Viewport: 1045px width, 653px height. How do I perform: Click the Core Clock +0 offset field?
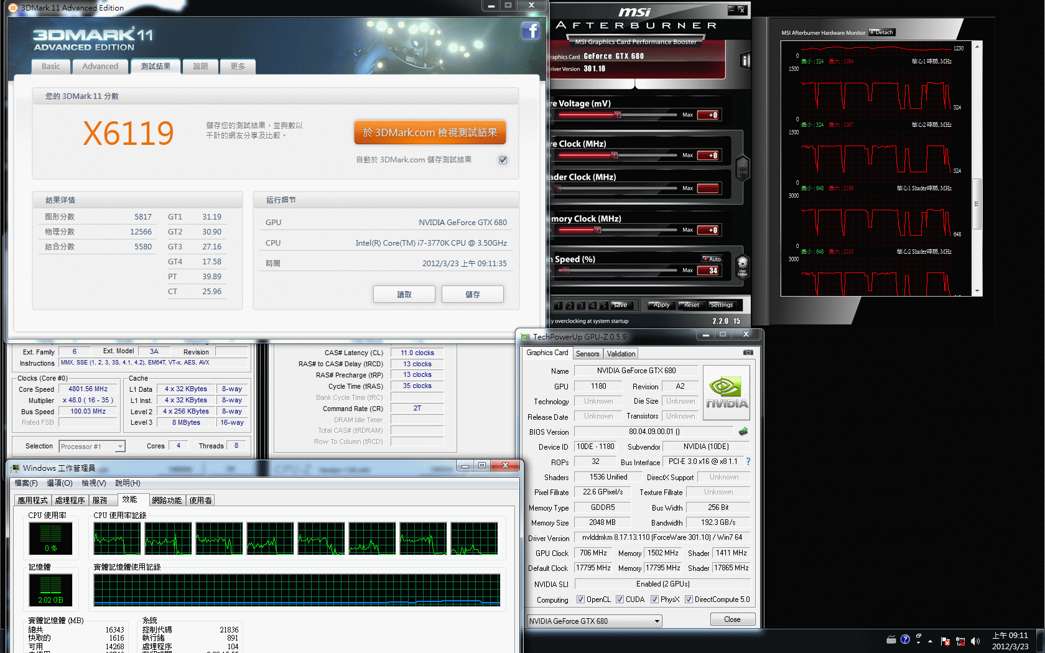709,155
